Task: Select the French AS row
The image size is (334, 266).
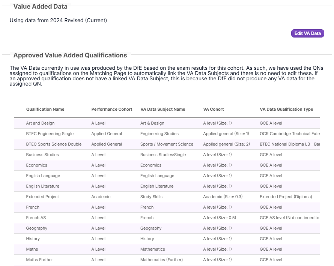Action: [167, 218]
